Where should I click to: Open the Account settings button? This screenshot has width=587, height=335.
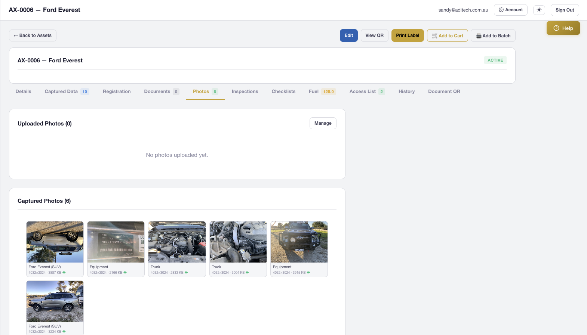click(x=511, y=10)
